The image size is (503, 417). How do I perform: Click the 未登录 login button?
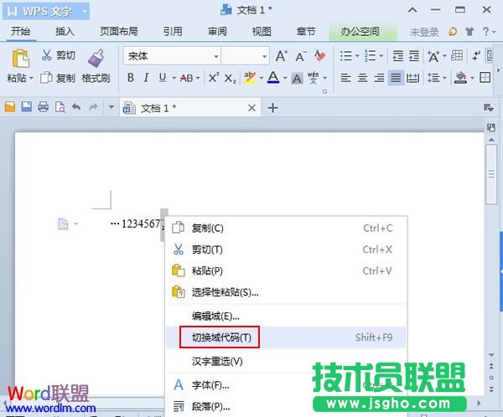pyautogui.click(x=423, y=32)
